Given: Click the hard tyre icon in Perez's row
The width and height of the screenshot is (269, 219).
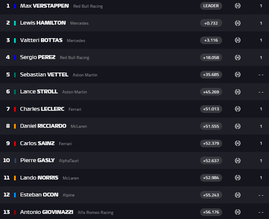Looking at the screenshot, I should click(x=238, y=57).
